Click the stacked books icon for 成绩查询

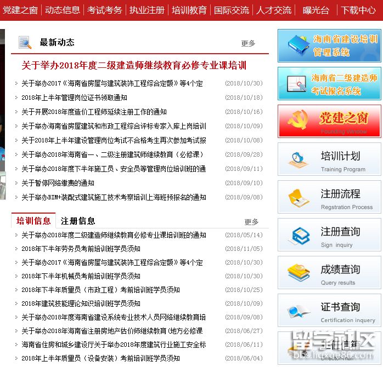298,273
